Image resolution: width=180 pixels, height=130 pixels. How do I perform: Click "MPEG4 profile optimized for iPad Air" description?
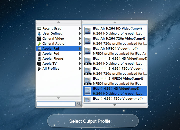click(x=120, y=54)
